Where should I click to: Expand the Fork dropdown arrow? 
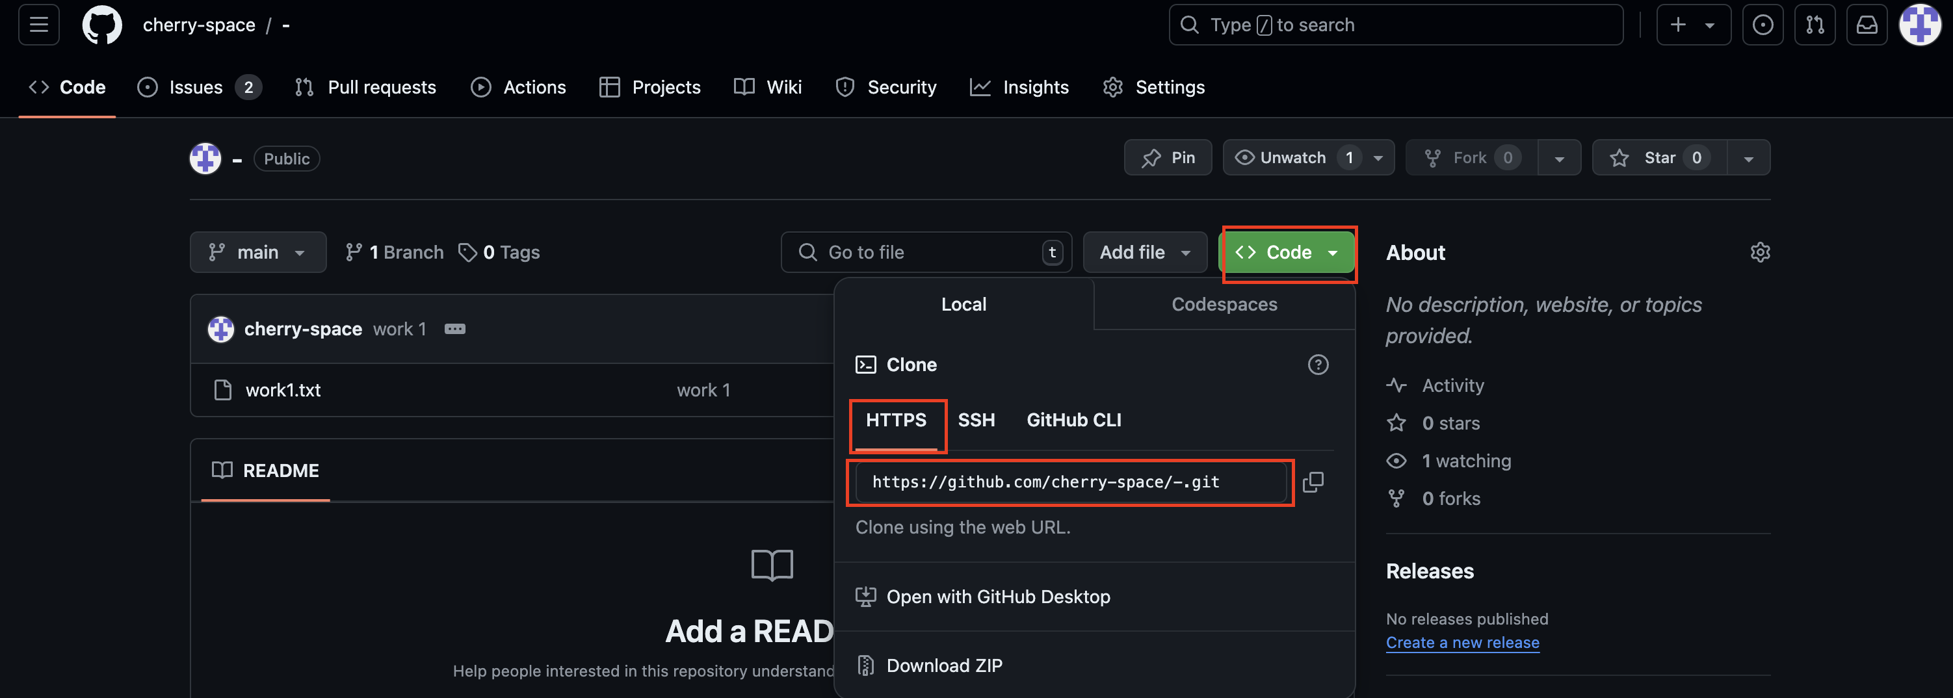(1560, 158)
